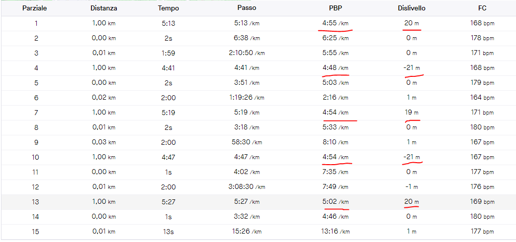Click the 1:19:26 /km pace value
Screen dimensions: 516x242
(247, 98)
